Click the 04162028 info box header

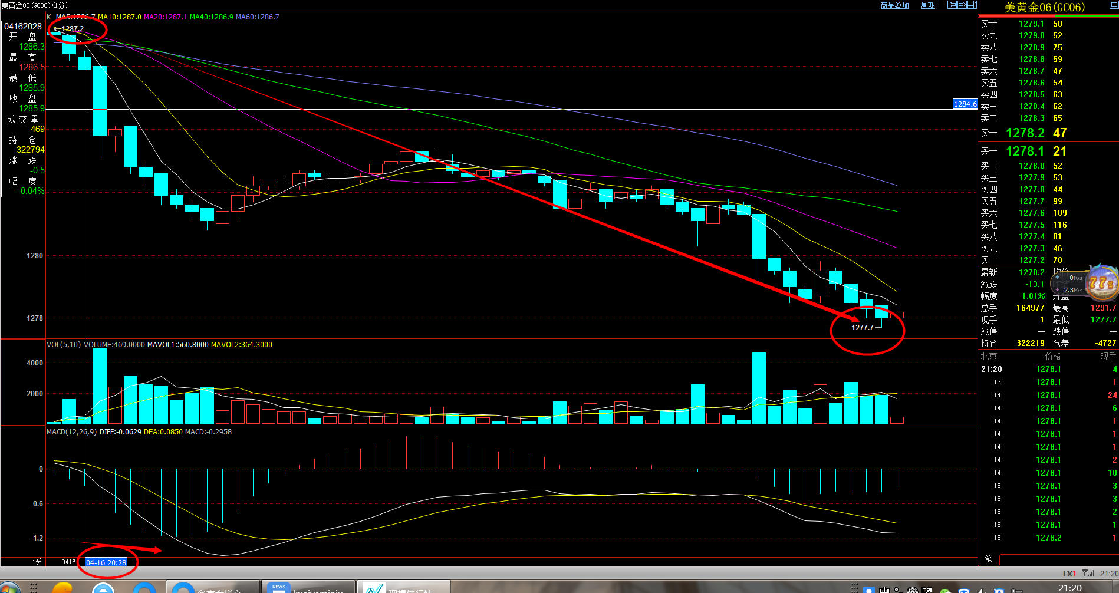pos(23,27)
